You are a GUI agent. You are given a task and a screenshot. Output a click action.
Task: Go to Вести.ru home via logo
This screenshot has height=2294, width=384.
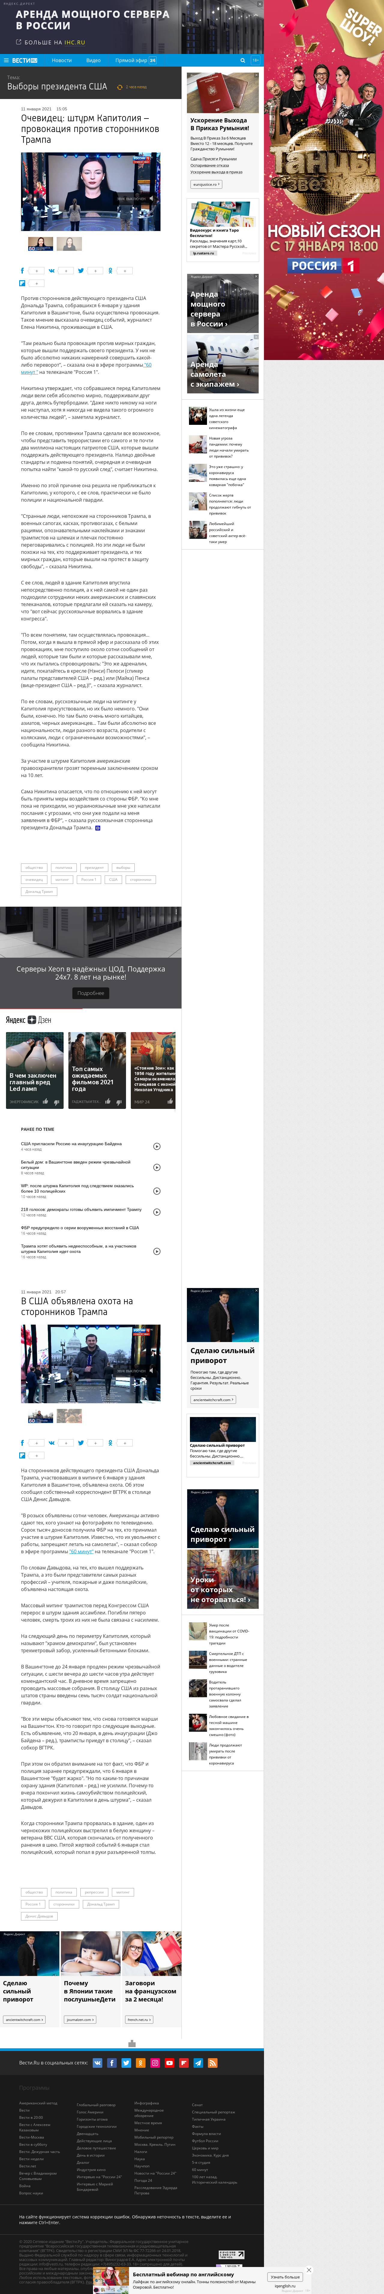25,61
